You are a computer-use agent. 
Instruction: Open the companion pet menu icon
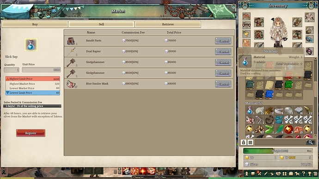(297, 173)
